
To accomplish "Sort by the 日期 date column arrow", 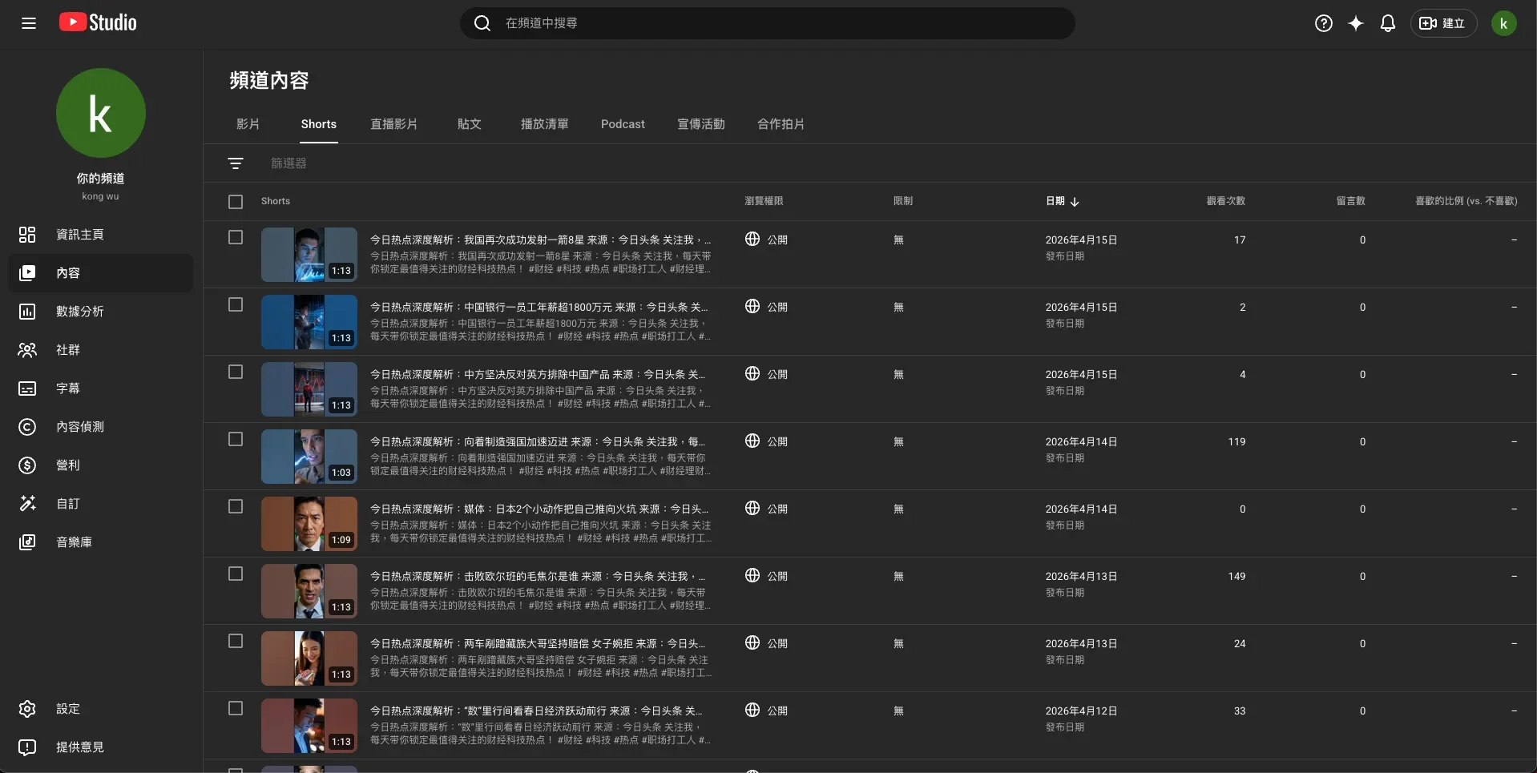I will pos(1075,202).
